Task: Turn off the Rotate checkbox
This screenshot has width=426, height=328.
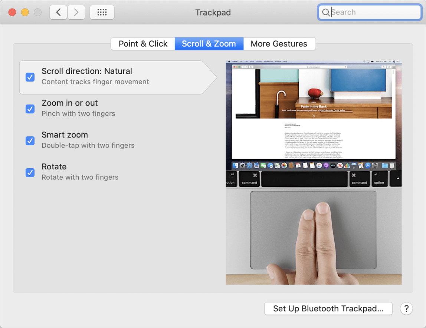Action: point(30,173)
